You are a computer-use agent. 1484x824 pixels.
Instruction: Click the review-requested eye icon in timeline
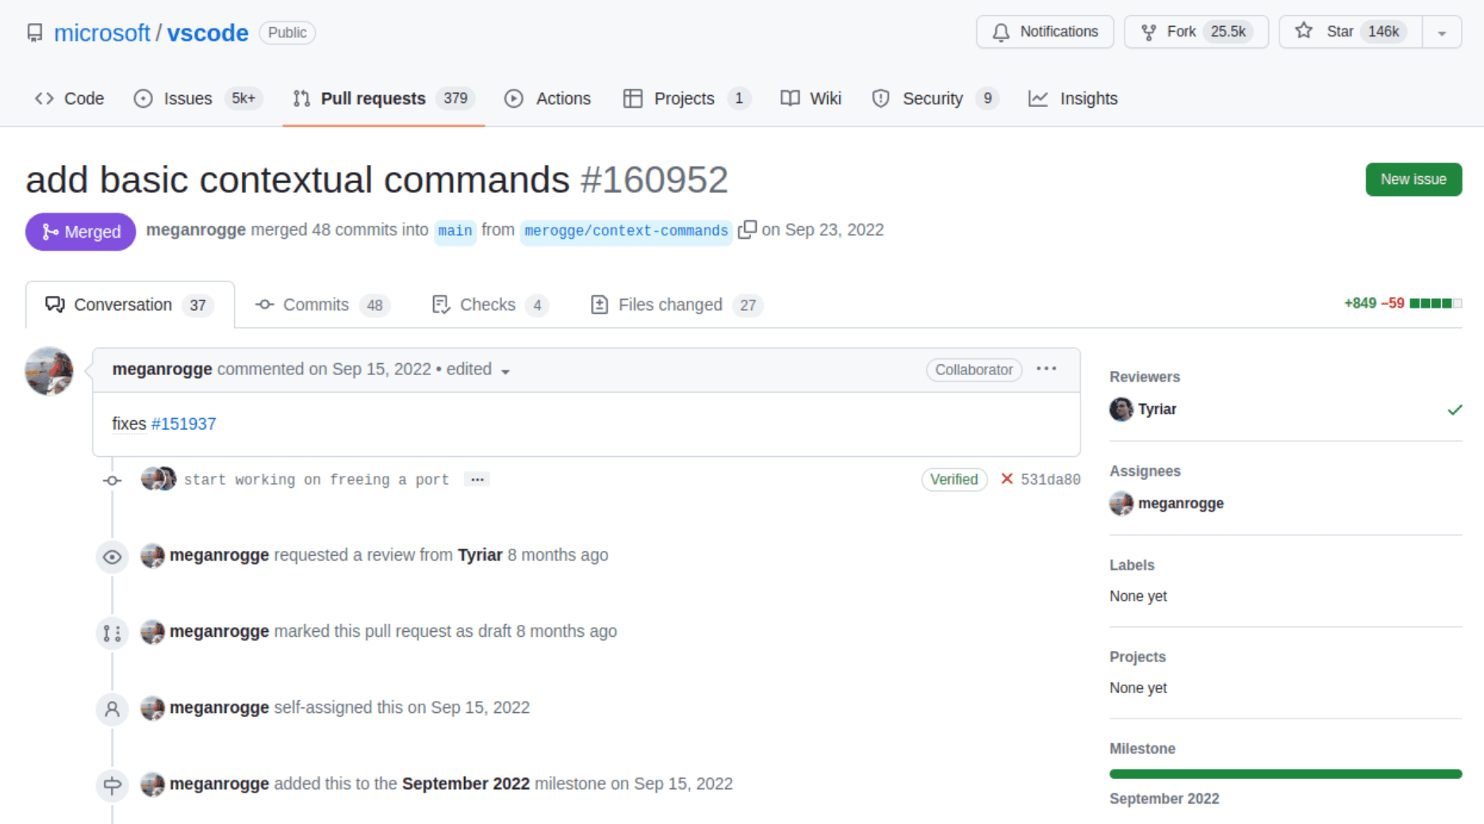tap(112, 557)
